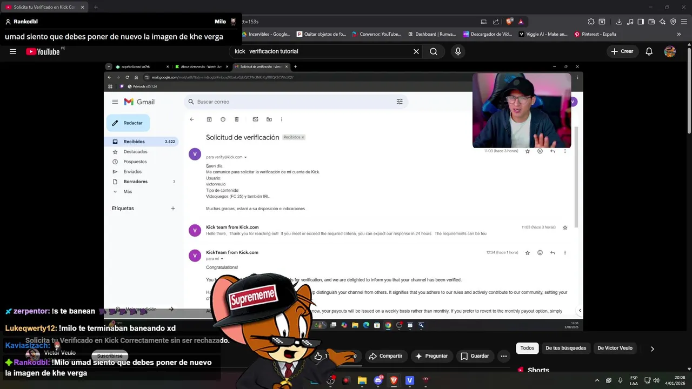Screen dimensions: 692x389
Task: Expand Más in the Gmail sidebar
Action: pyautogui.click(x=142, y=192)
